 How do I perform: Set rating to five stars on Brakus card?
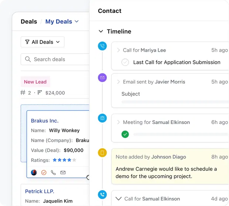[x=74, y=160]
